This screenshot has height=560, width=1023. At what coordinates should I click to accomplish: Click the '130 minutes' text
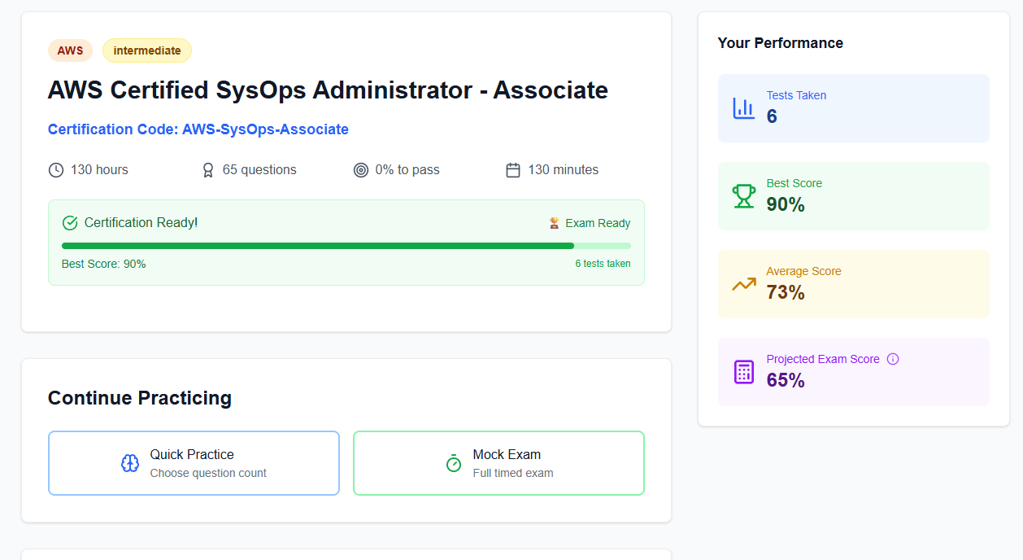pyautogui.click(x=564, y=170)
